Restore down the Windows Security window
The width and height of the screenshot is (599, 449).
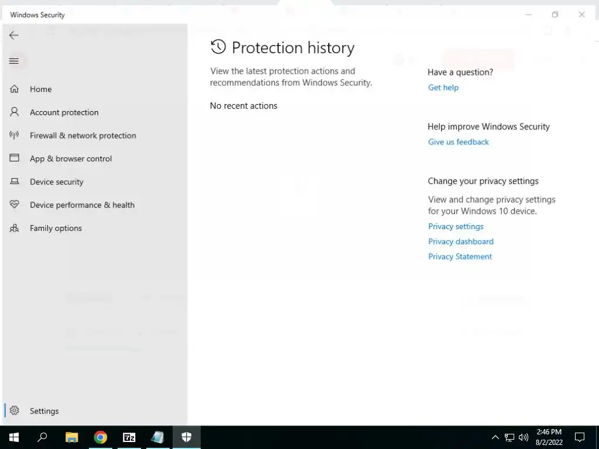(555, 15)
